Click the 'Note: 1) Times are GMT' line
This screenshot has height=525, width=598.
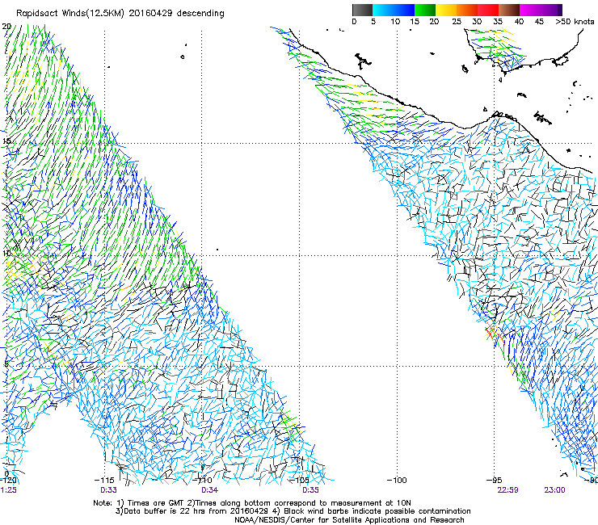(x=252, y=503)
